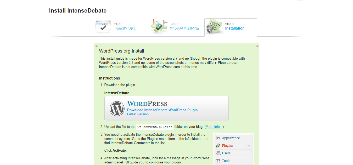This screenshot has height=165, width=353.
Task: Click the Step 2 flags checkmark icon
Action: coord(159,27)
